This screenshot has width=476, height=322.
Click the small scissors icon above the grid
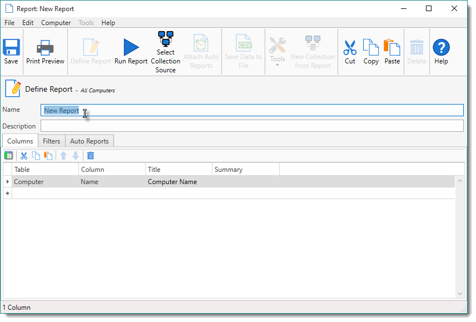coord(24,156)
